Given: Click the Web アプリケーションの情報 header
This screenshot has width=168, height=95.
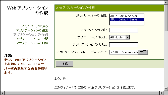Looking at the screenshot, I should [109, 8].
